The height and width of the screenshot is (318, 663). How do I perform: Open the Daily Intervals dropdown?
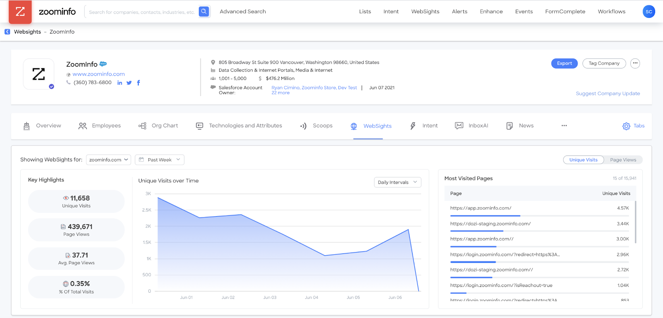pyautogui.click(x=397, y=182)
